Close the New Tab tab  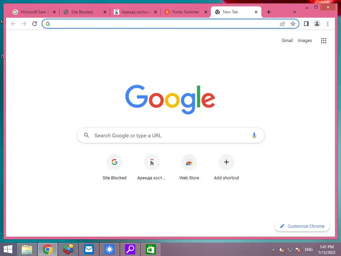(256, 12)
